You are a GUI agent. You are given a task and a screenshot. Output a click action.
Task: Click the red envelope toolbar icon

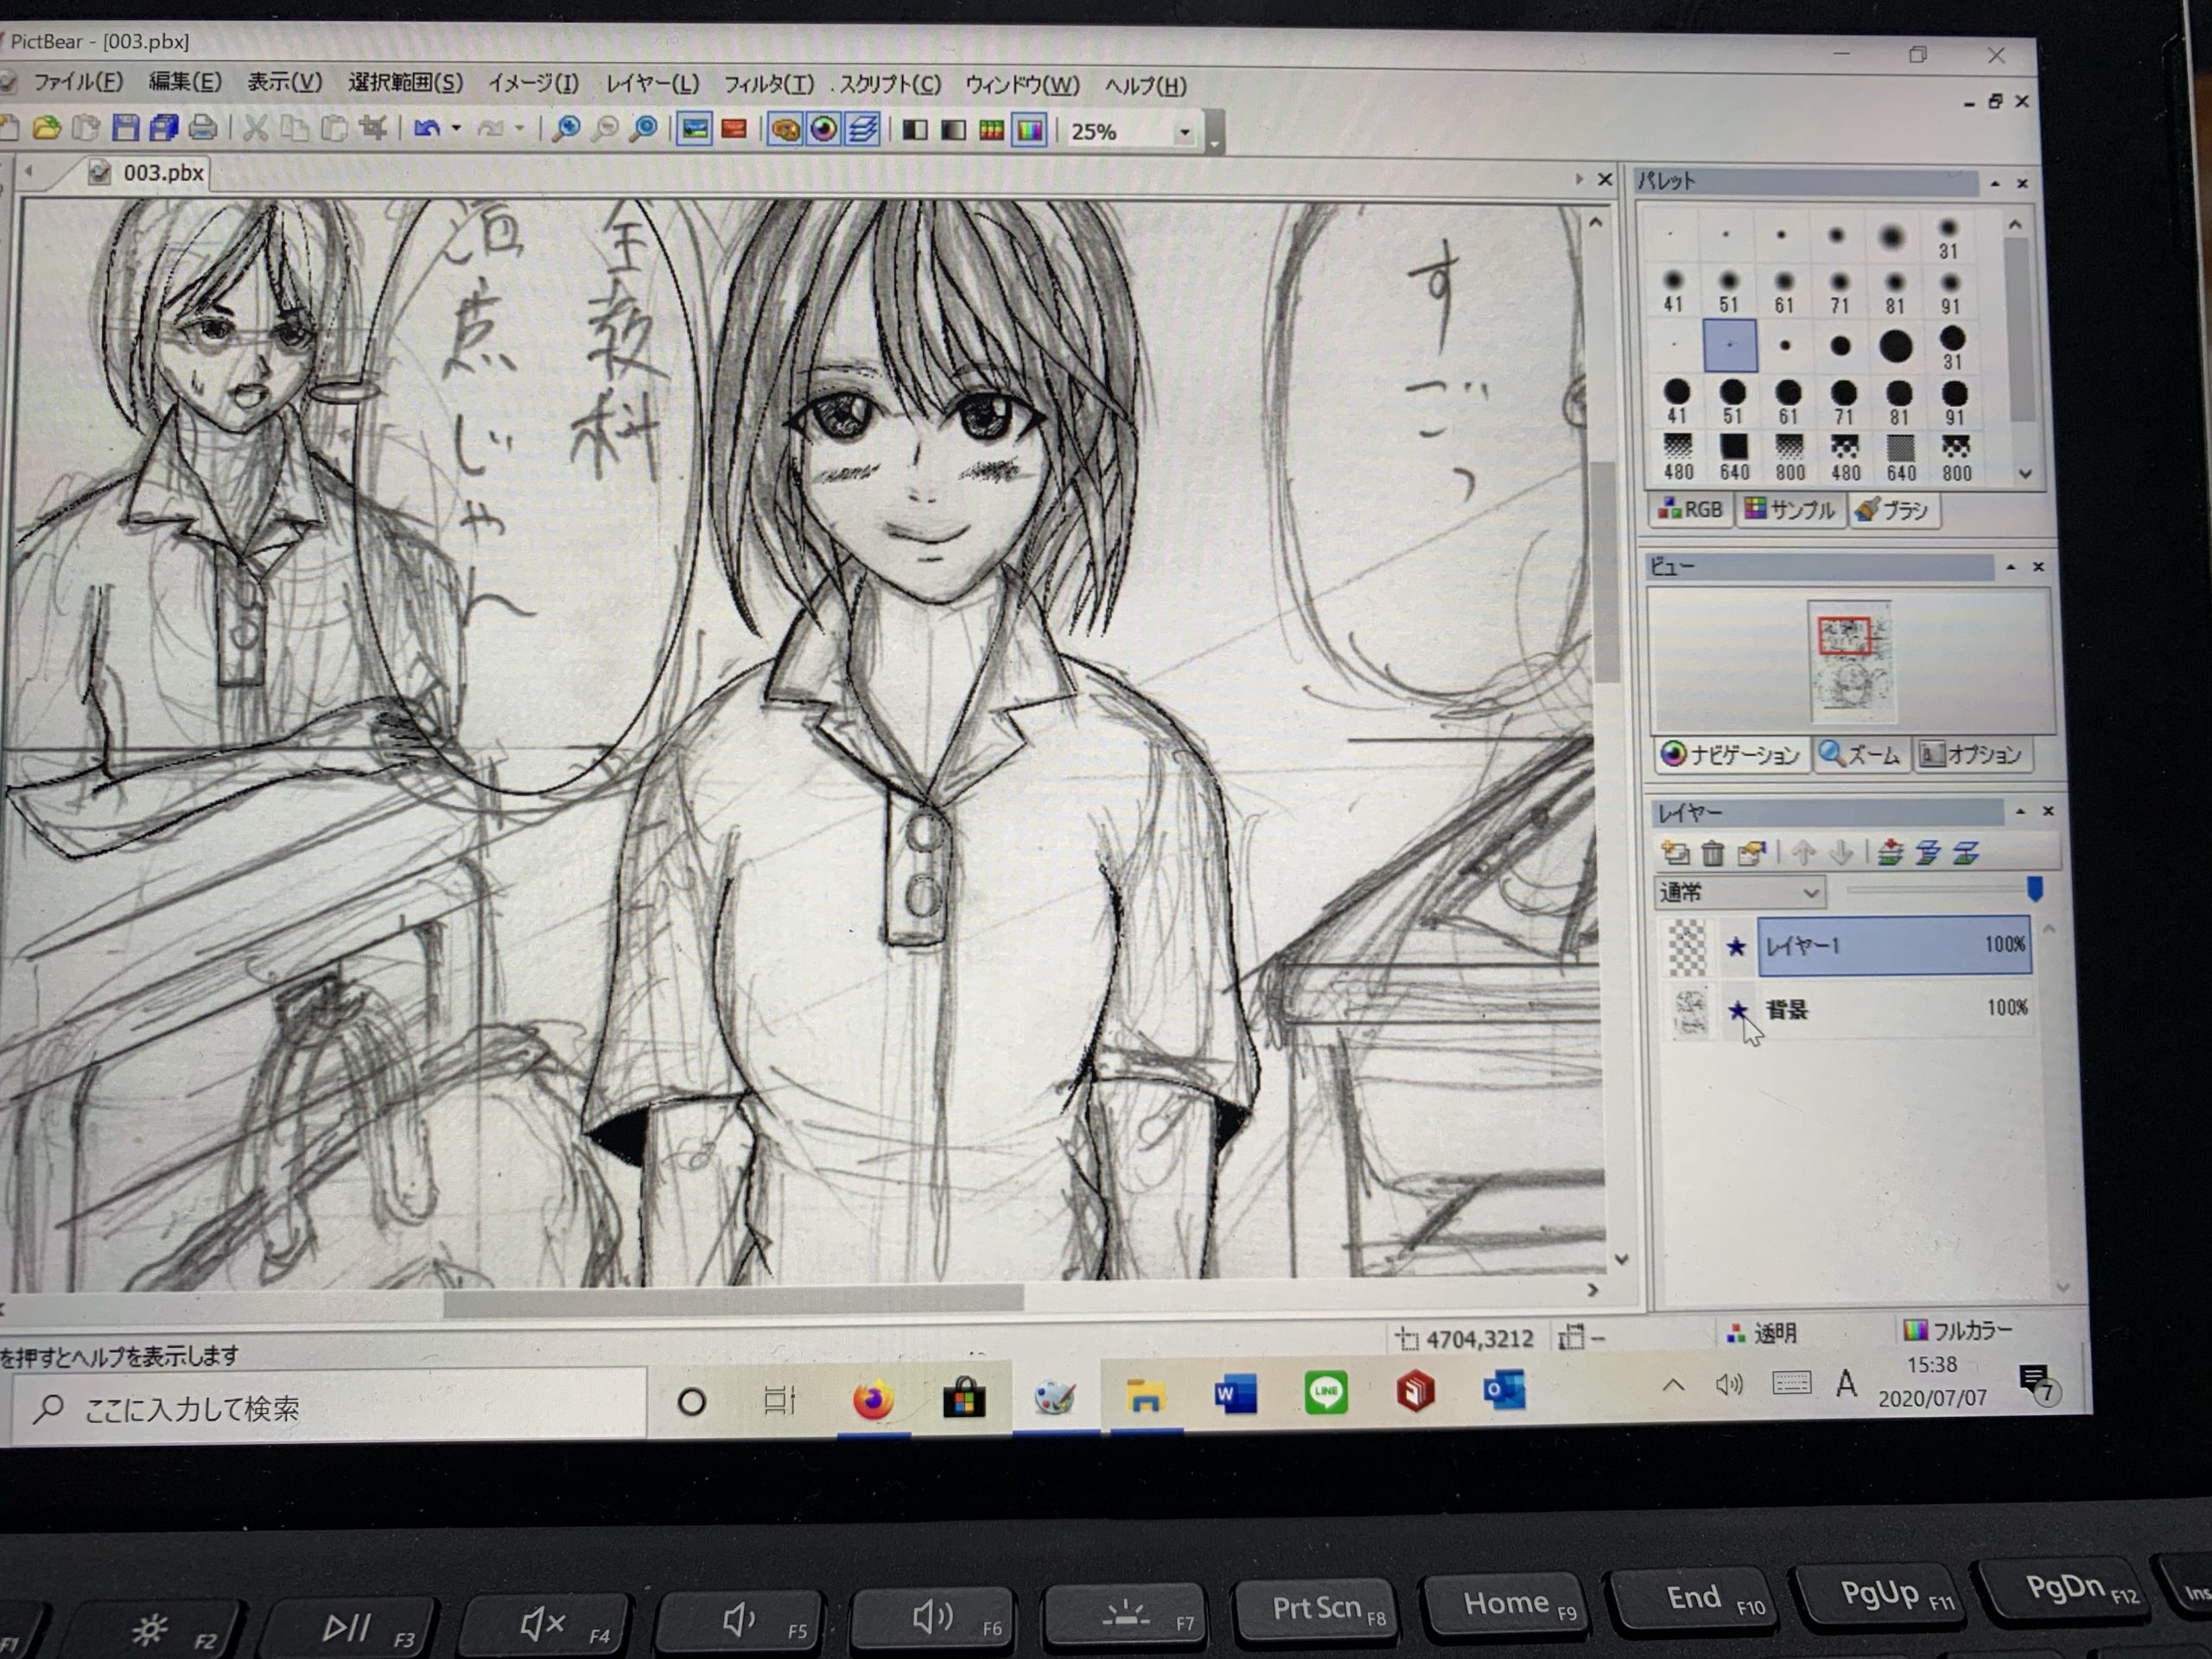[734, 130]
